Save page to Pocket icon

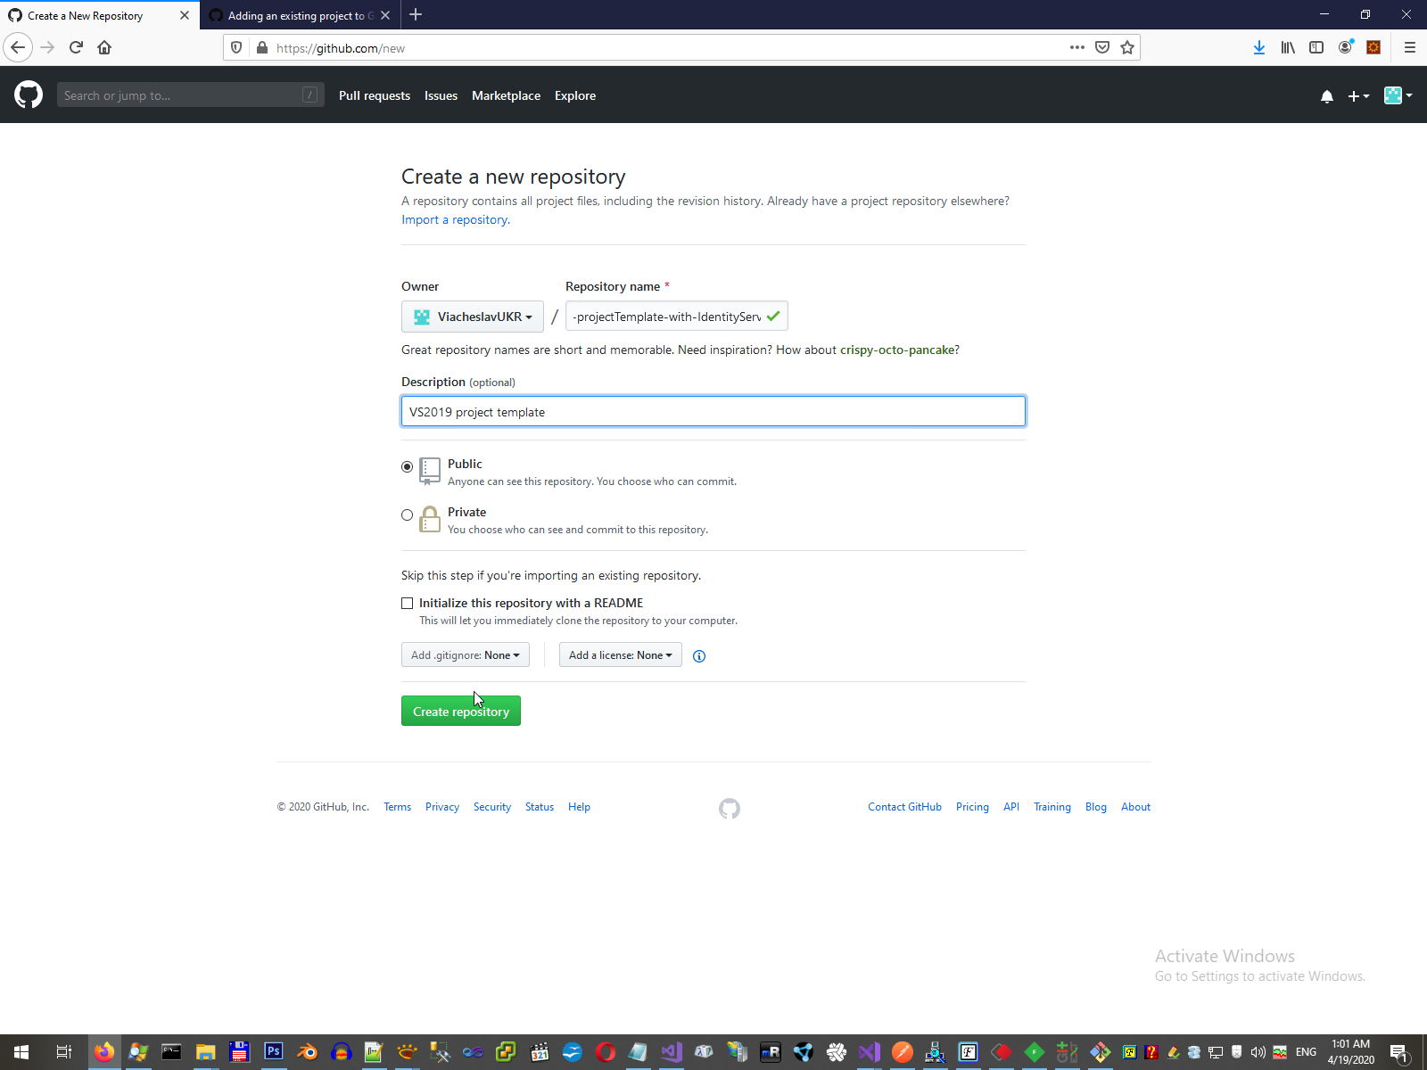1102,47
